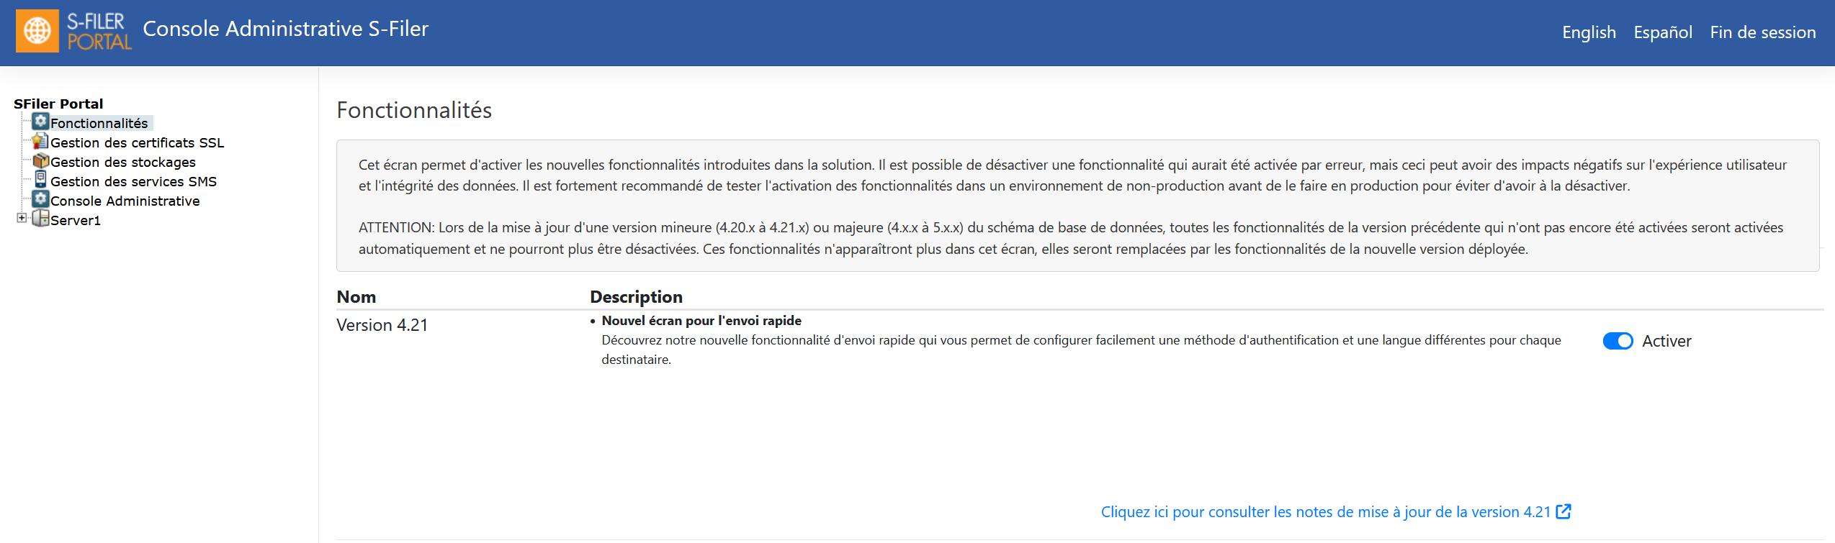1835x543 pixels.
Task: Click the S-Filer Portal globe logo
Action: (37, 31)
